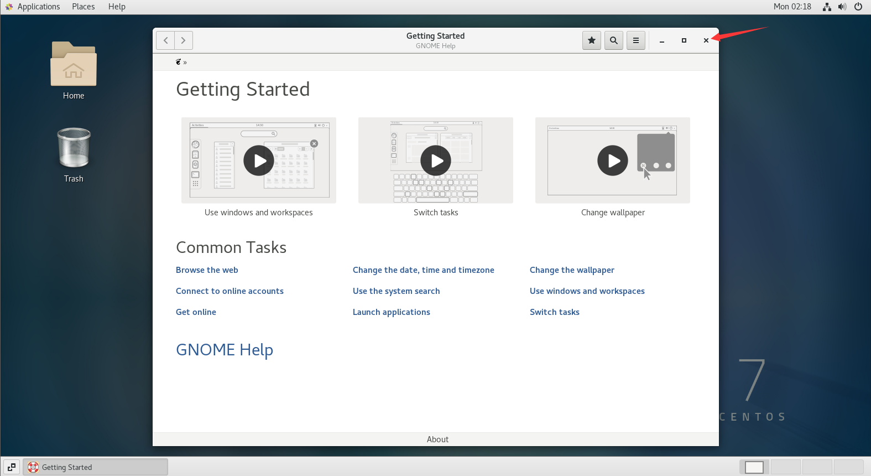Viewport: 871px width, 476px height.
Task: Open the Connect to online accounts link
Action: click(x=230, y=291)
